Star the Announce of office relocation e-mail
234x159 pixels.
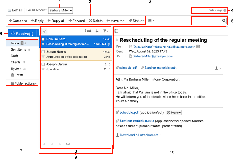(43, 56)
